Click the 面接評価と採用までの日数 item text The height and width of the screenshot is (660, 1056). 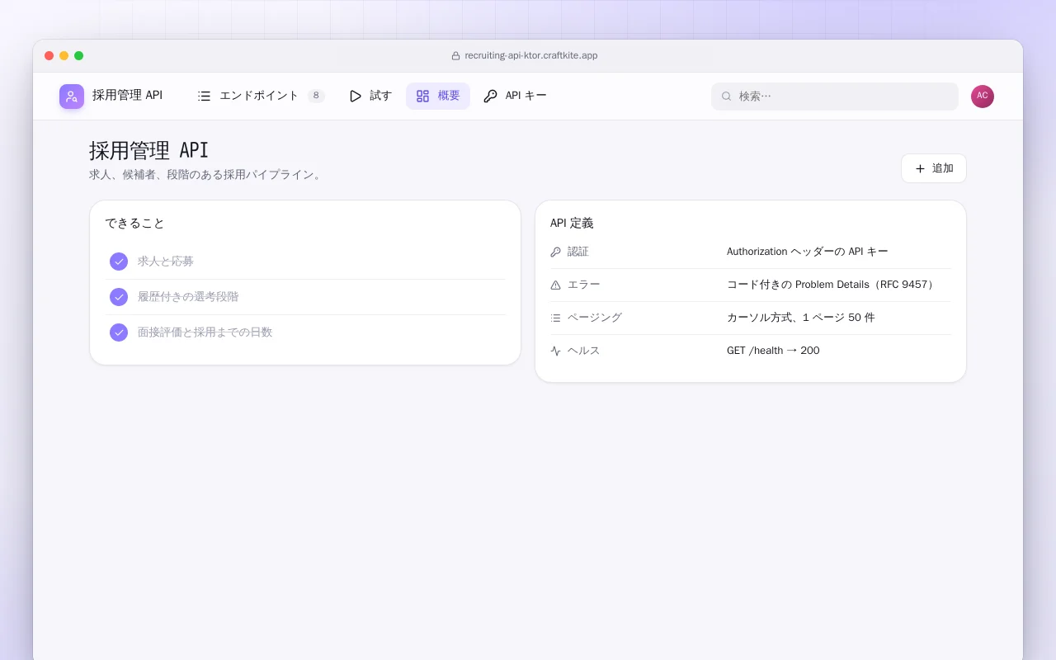click(205, 332)
